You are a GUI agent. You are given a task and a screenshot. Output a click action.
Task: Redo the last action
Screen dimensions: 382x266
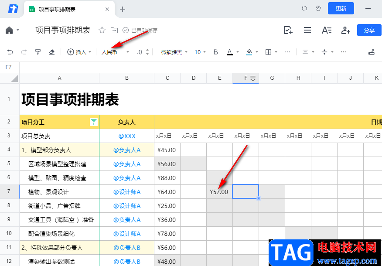24,52
